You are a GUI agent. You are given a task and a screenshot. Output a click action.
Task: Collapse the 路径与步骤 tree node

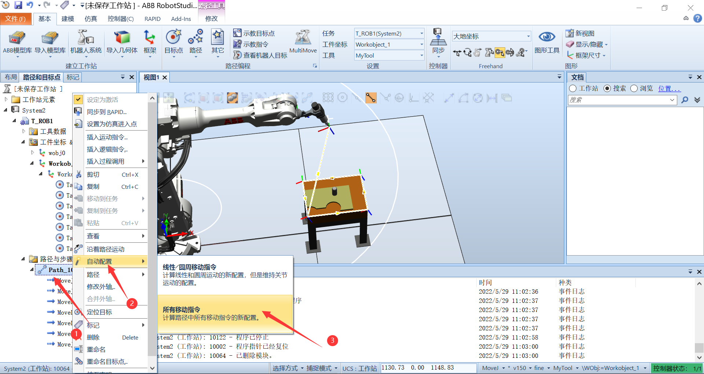[23, 259]
